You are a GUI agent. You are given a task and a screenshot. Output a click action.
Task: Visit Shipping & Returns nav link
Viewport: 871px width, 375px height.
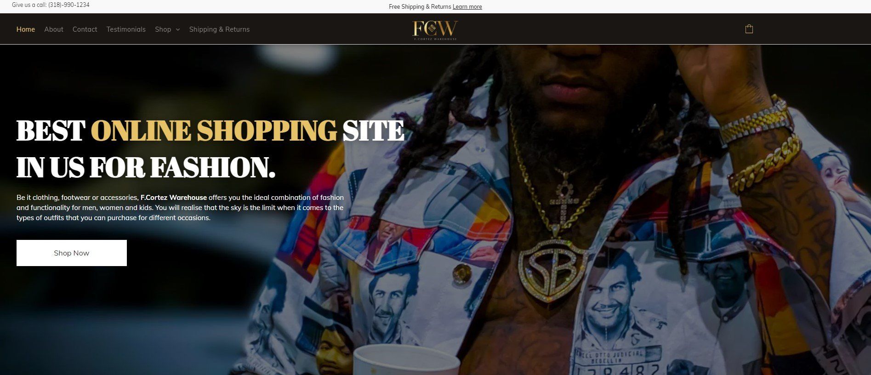219,29
